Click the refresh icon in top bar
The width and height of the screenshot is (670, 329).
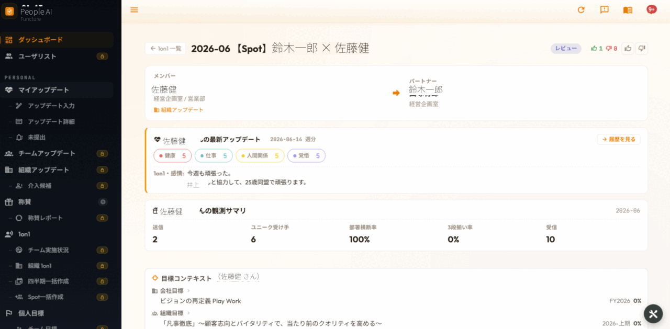pos(581,10)
